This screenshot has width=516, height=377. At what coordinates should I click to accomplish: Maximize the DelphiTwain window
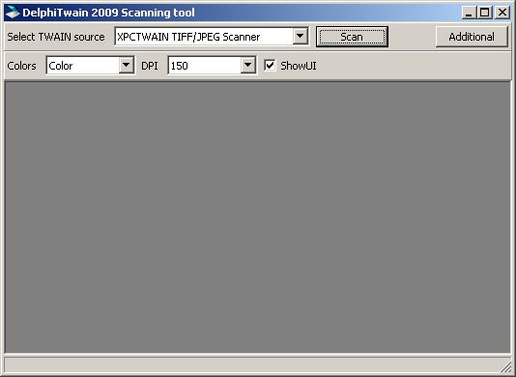pos(485,13)
